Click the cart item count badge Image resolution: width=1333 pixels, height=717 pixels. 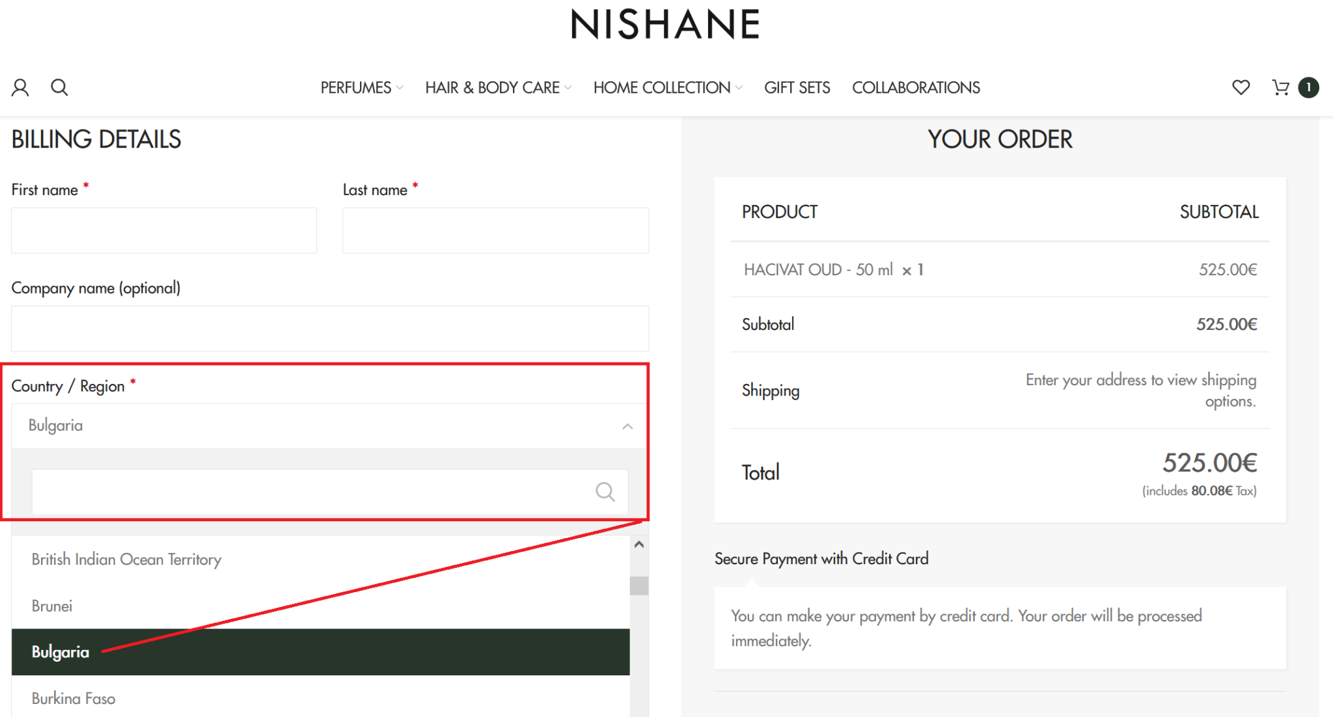click(x=1308, y=88)
